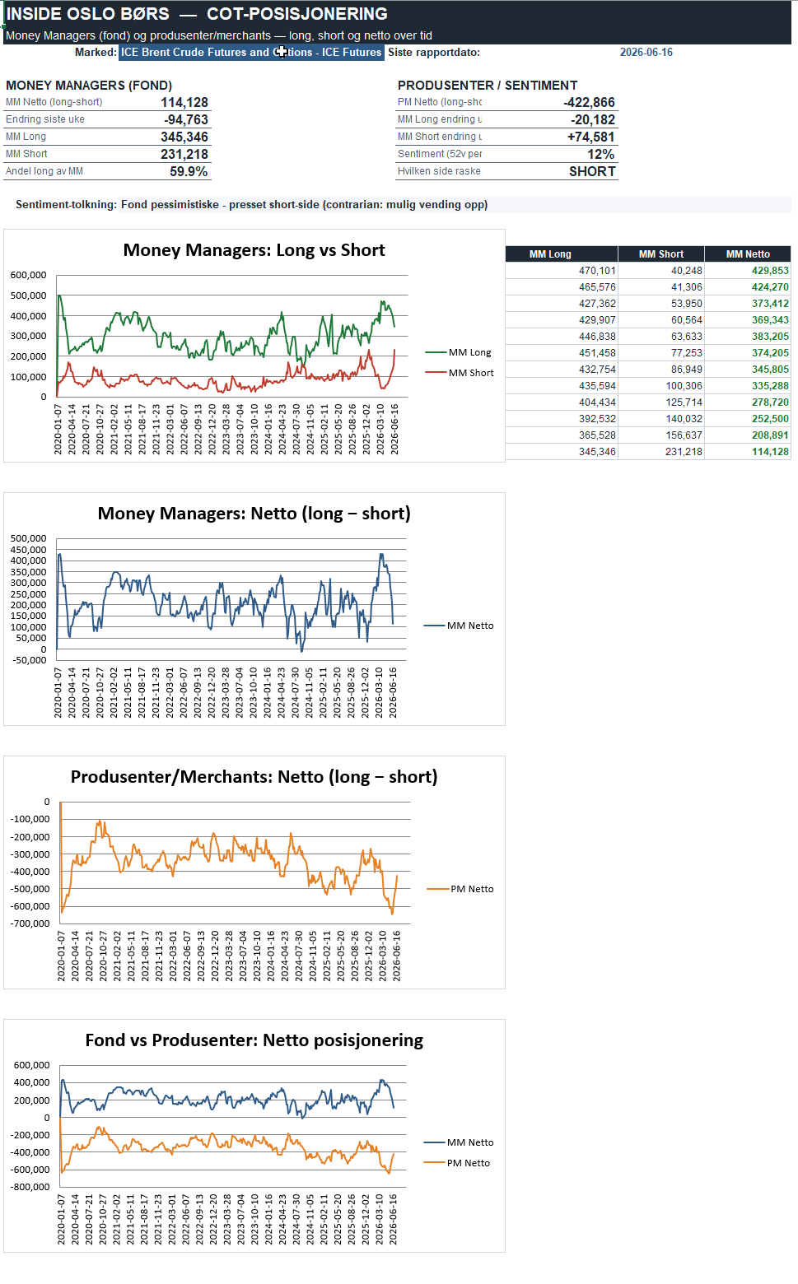Click the -50,000 axis label in MM Netto chart
Viewport: 798px width, 1284px height.
tap(30, 660)
